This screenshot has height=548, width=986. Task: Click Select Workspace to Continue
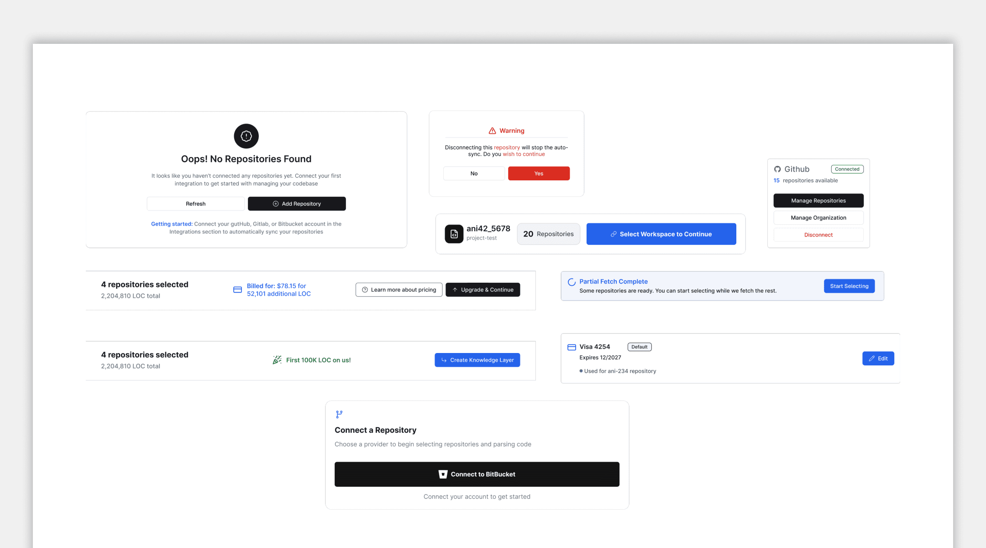click(x=661, y=234)
